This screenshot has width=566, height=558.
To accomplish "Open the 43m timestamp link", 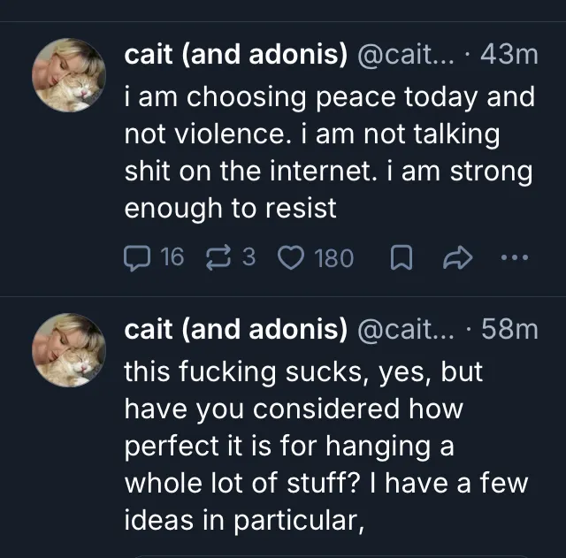I will click(x=512, y=55).
